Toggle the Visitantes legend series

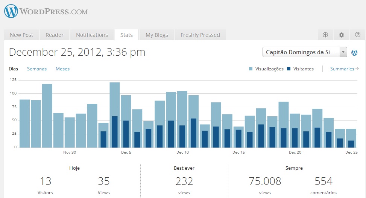pyautogui.click(x=303, y=69)
